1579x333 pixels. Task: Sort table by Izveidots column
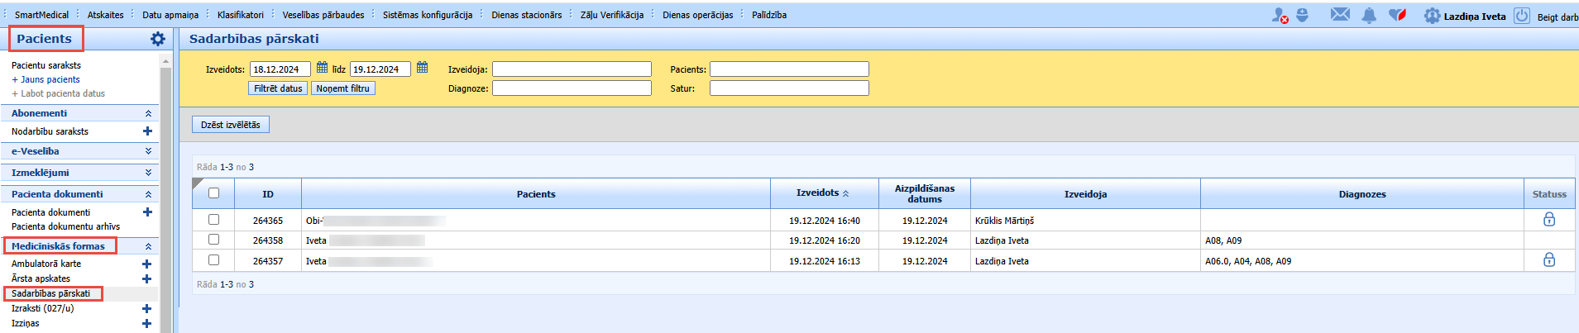click(x=823, y=193)
